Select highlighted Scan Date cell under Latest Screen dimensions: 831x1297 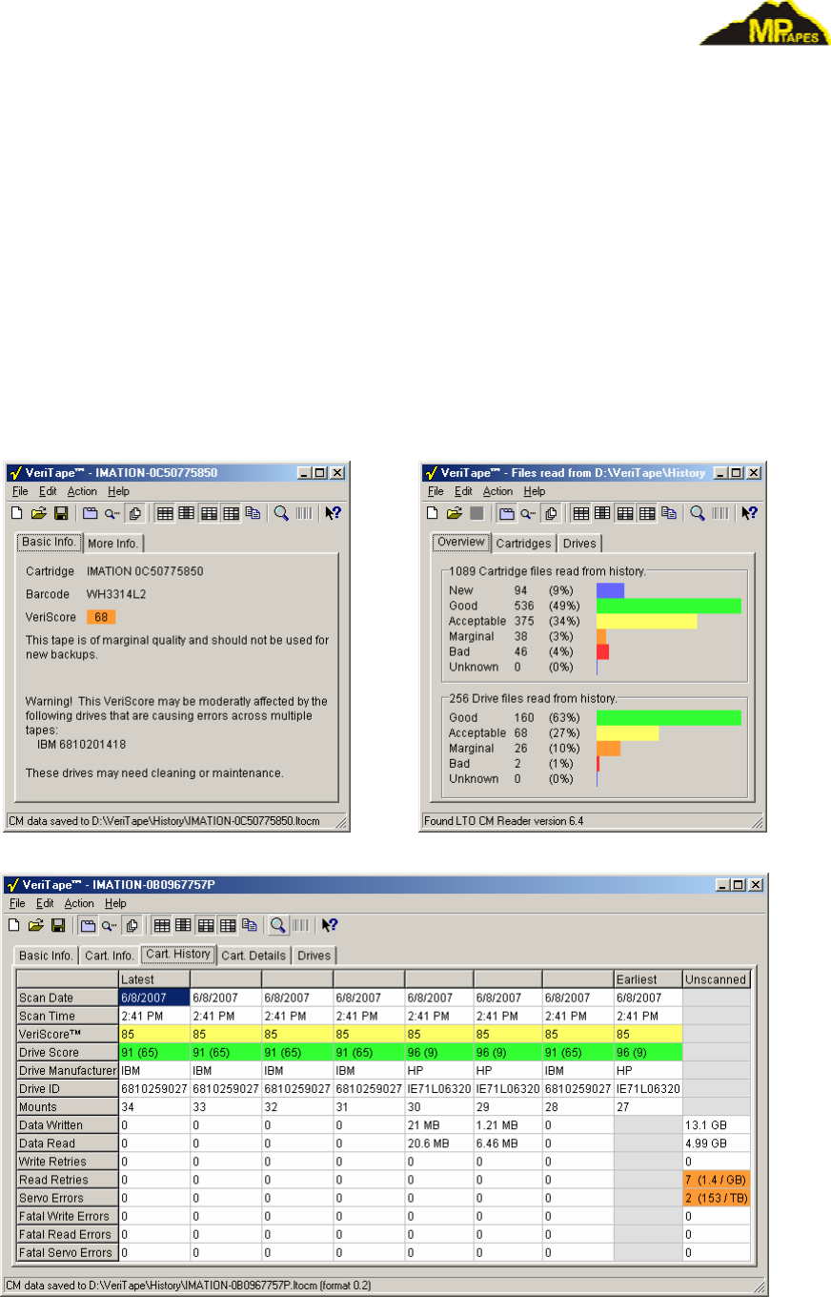(153, 996)
